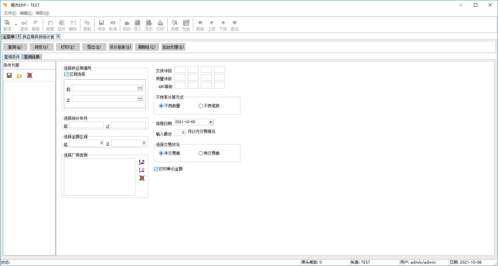Image resolution: width=498 pixels, height=266 pixels.
Task: Open the 信息日期 date dropdown
Action: [x=211, y=122]
